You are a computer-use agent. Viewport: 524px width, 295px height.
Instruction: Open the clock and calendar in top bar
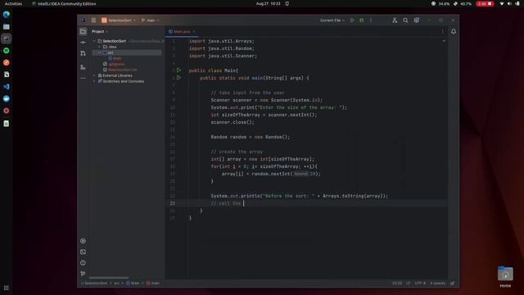click(x=268, y=3)
